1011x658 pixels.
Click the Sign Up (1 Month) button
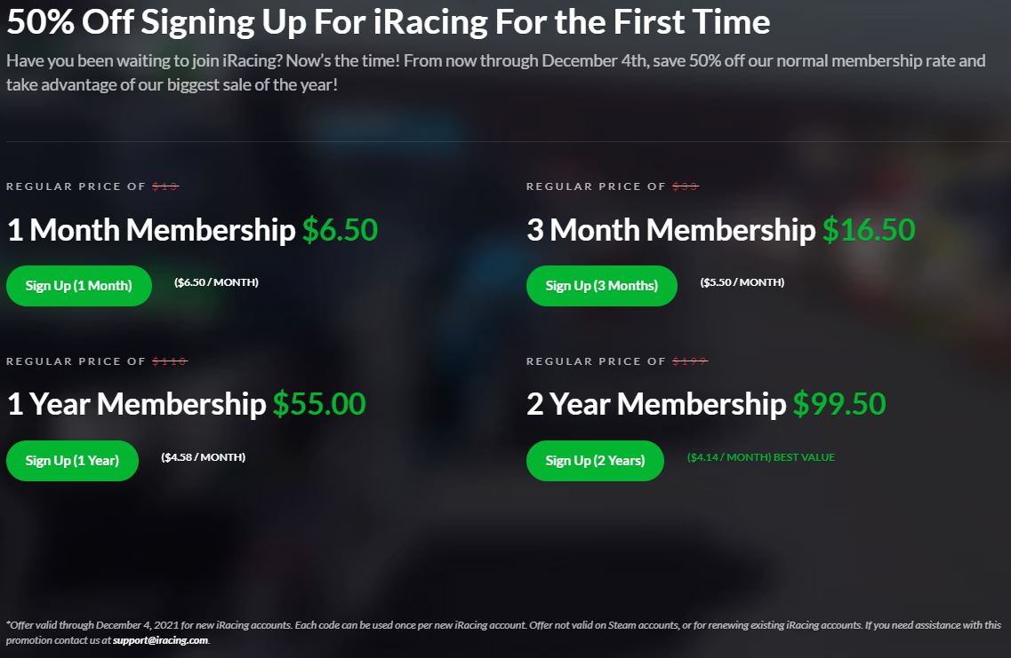pyautogui.click(x=79, y=286)
